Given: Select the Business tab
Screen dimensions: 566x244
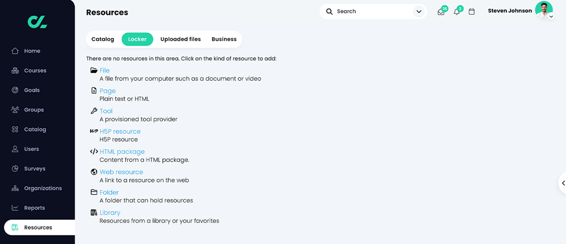Looking at the screenshot, I should click(x=224, y=39).
